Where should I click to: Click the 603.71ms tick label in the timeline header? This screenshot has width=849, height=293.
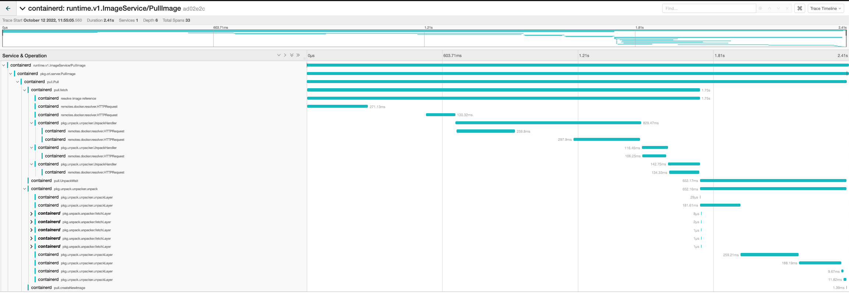click(452, 56)
